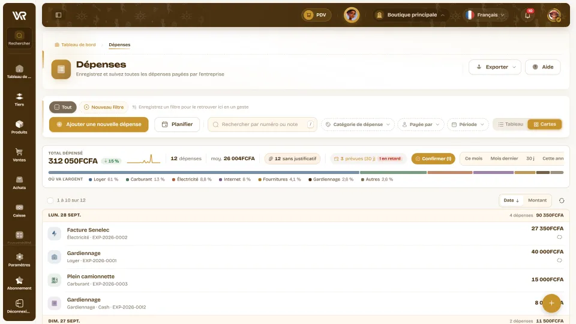Open the Plein camionnette expense row

[305, 280]
